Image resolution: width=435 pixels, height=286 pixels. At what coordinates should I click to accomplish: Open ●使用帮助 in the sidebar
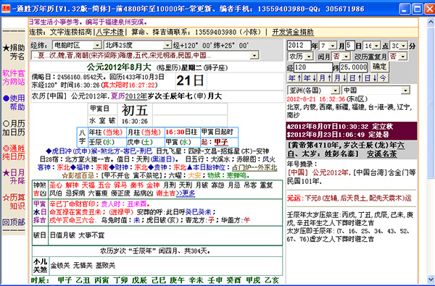pyautogui.click(x=14, y=102)
